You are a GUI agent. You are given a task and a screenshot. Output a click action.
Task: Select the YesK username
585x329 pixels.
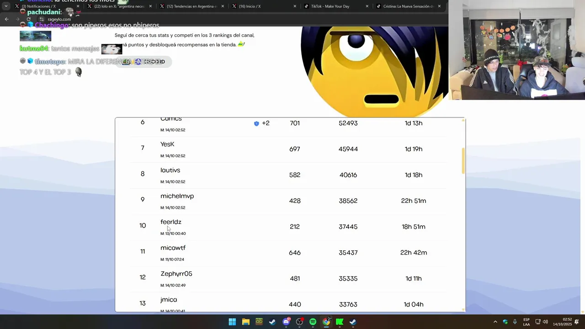(x=167, y=144)
